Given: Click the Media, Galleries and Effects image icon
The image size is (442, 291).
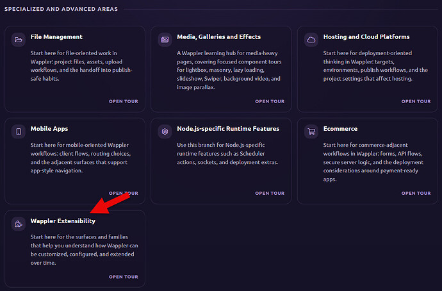Looking at the screenshot, I should [165, 40].
